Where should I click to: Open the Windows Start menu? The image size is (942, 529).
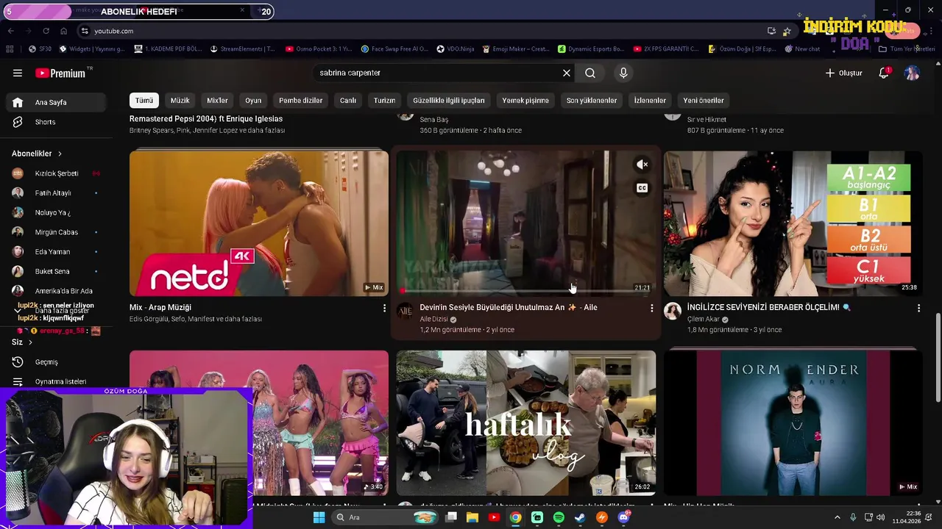tap(319, 517)
